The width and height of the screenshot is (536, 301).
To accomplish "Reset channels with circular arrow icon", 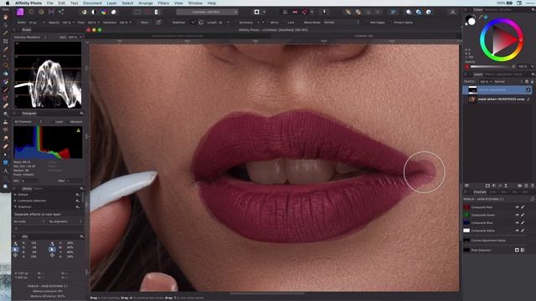I will [x=532, y=199].
